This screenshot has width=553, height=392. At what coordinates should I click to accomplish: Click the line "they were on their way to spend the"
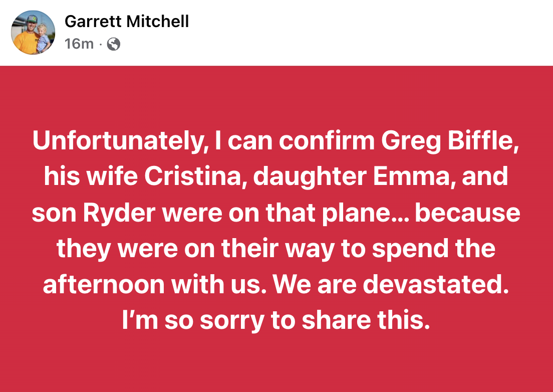(x=276, y=249)
